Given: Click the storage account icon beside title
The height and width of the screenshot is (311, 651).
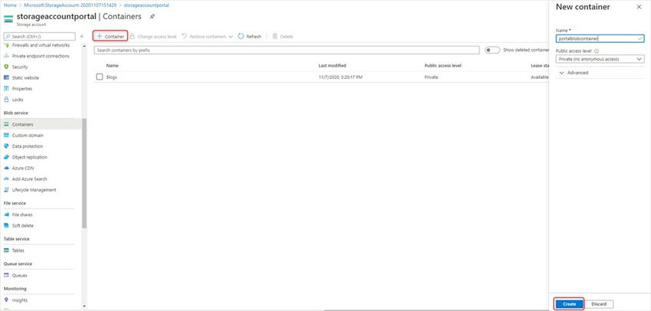Looking at the screenshot, I should pyautogui.click(x=8, y=19).
